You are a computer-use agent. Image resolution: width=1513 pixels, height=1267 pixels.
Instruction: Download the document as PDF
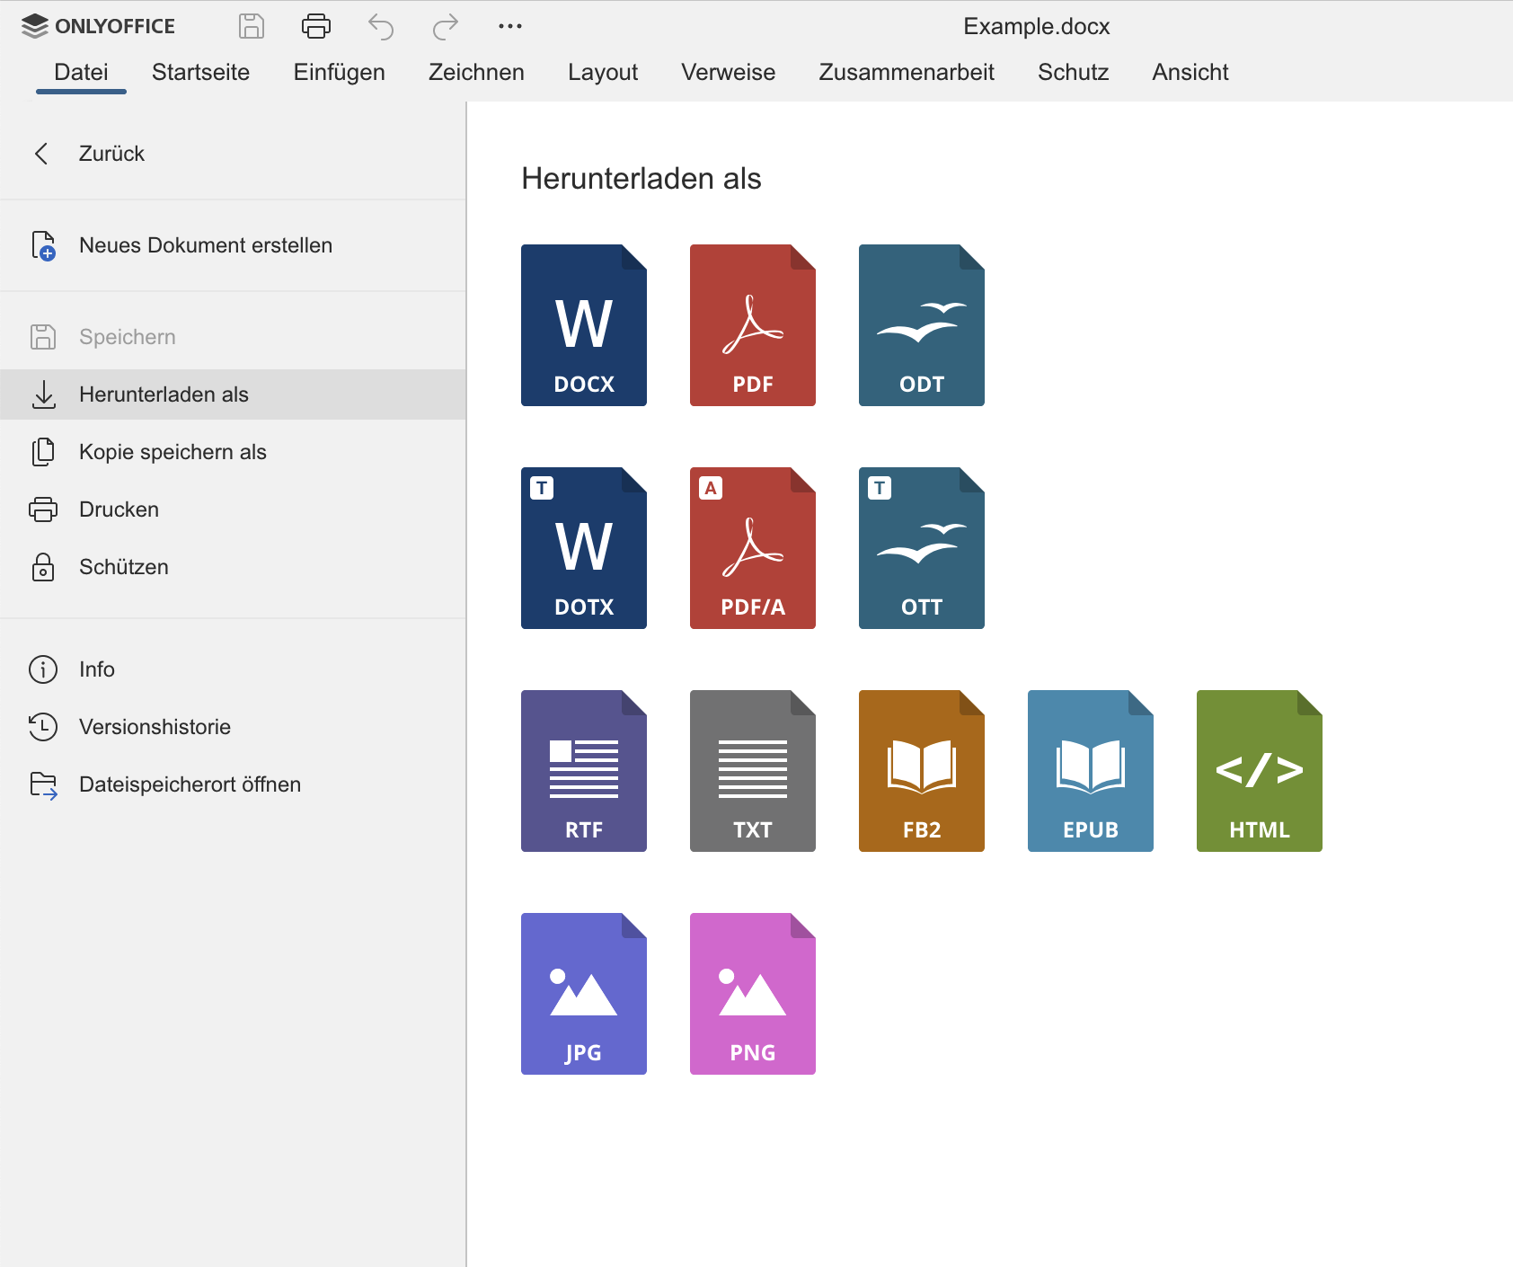click(x=752, y=325)
